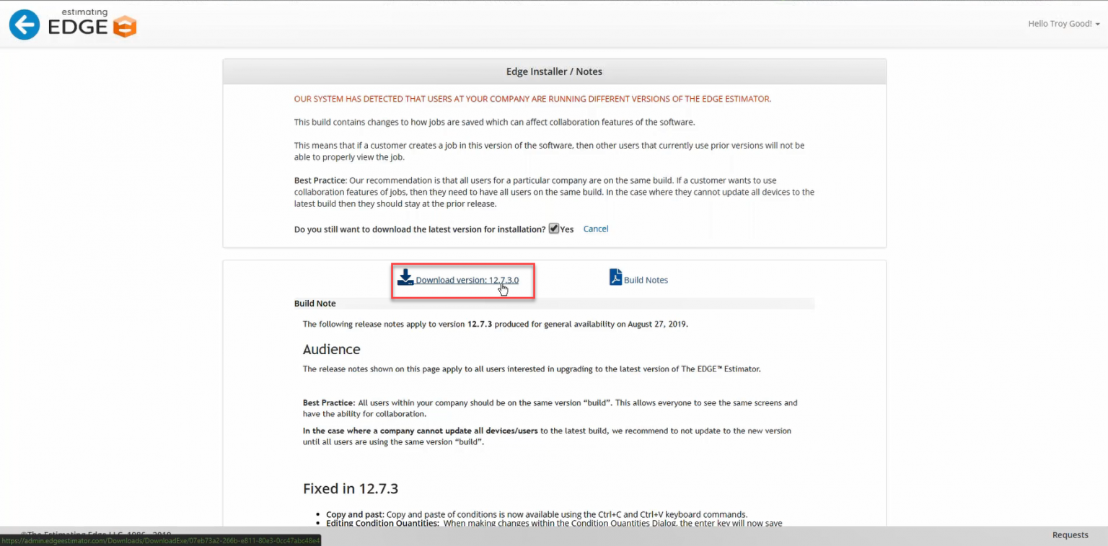The image size is (1108, 546).
Task: Click Cancel to dismiss the download prompt
Action: coord(595,228)
